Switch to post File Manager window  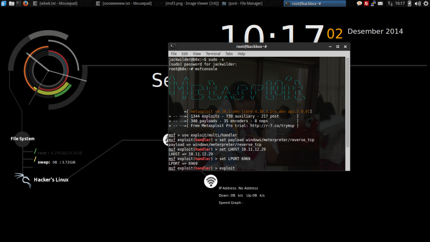pos(242,3)
